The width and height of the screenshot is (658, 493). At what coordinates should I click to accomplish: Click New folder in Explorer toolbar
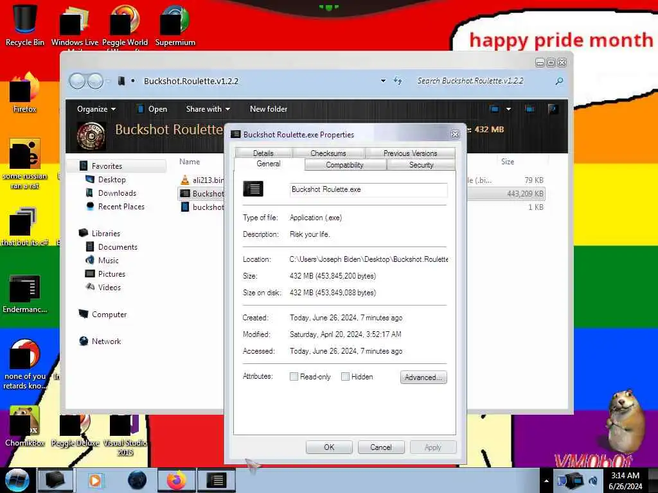[x=269, y=109]
